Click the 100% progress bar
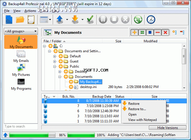This screenshot has height=140, width=191. (x=81, y=135)
